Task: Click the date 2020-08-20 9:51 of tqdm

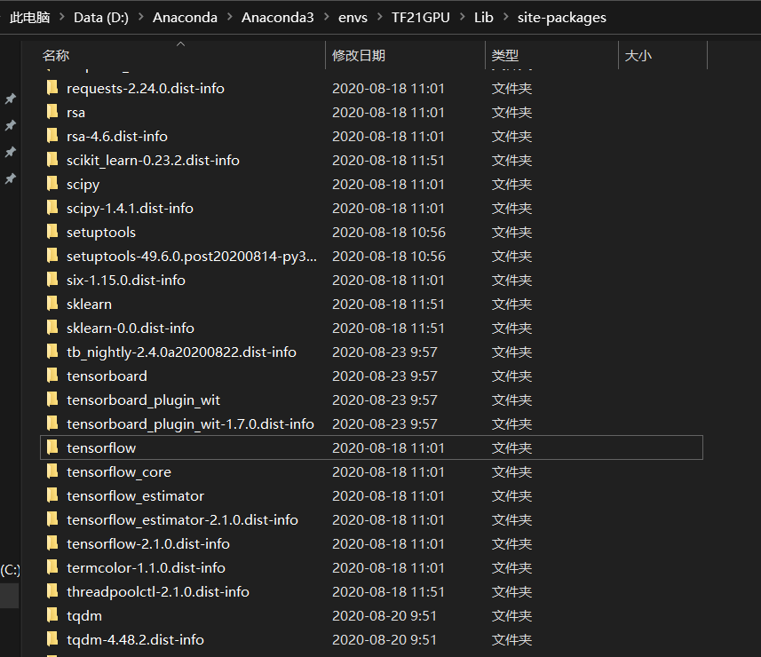Action: (384, 615)
